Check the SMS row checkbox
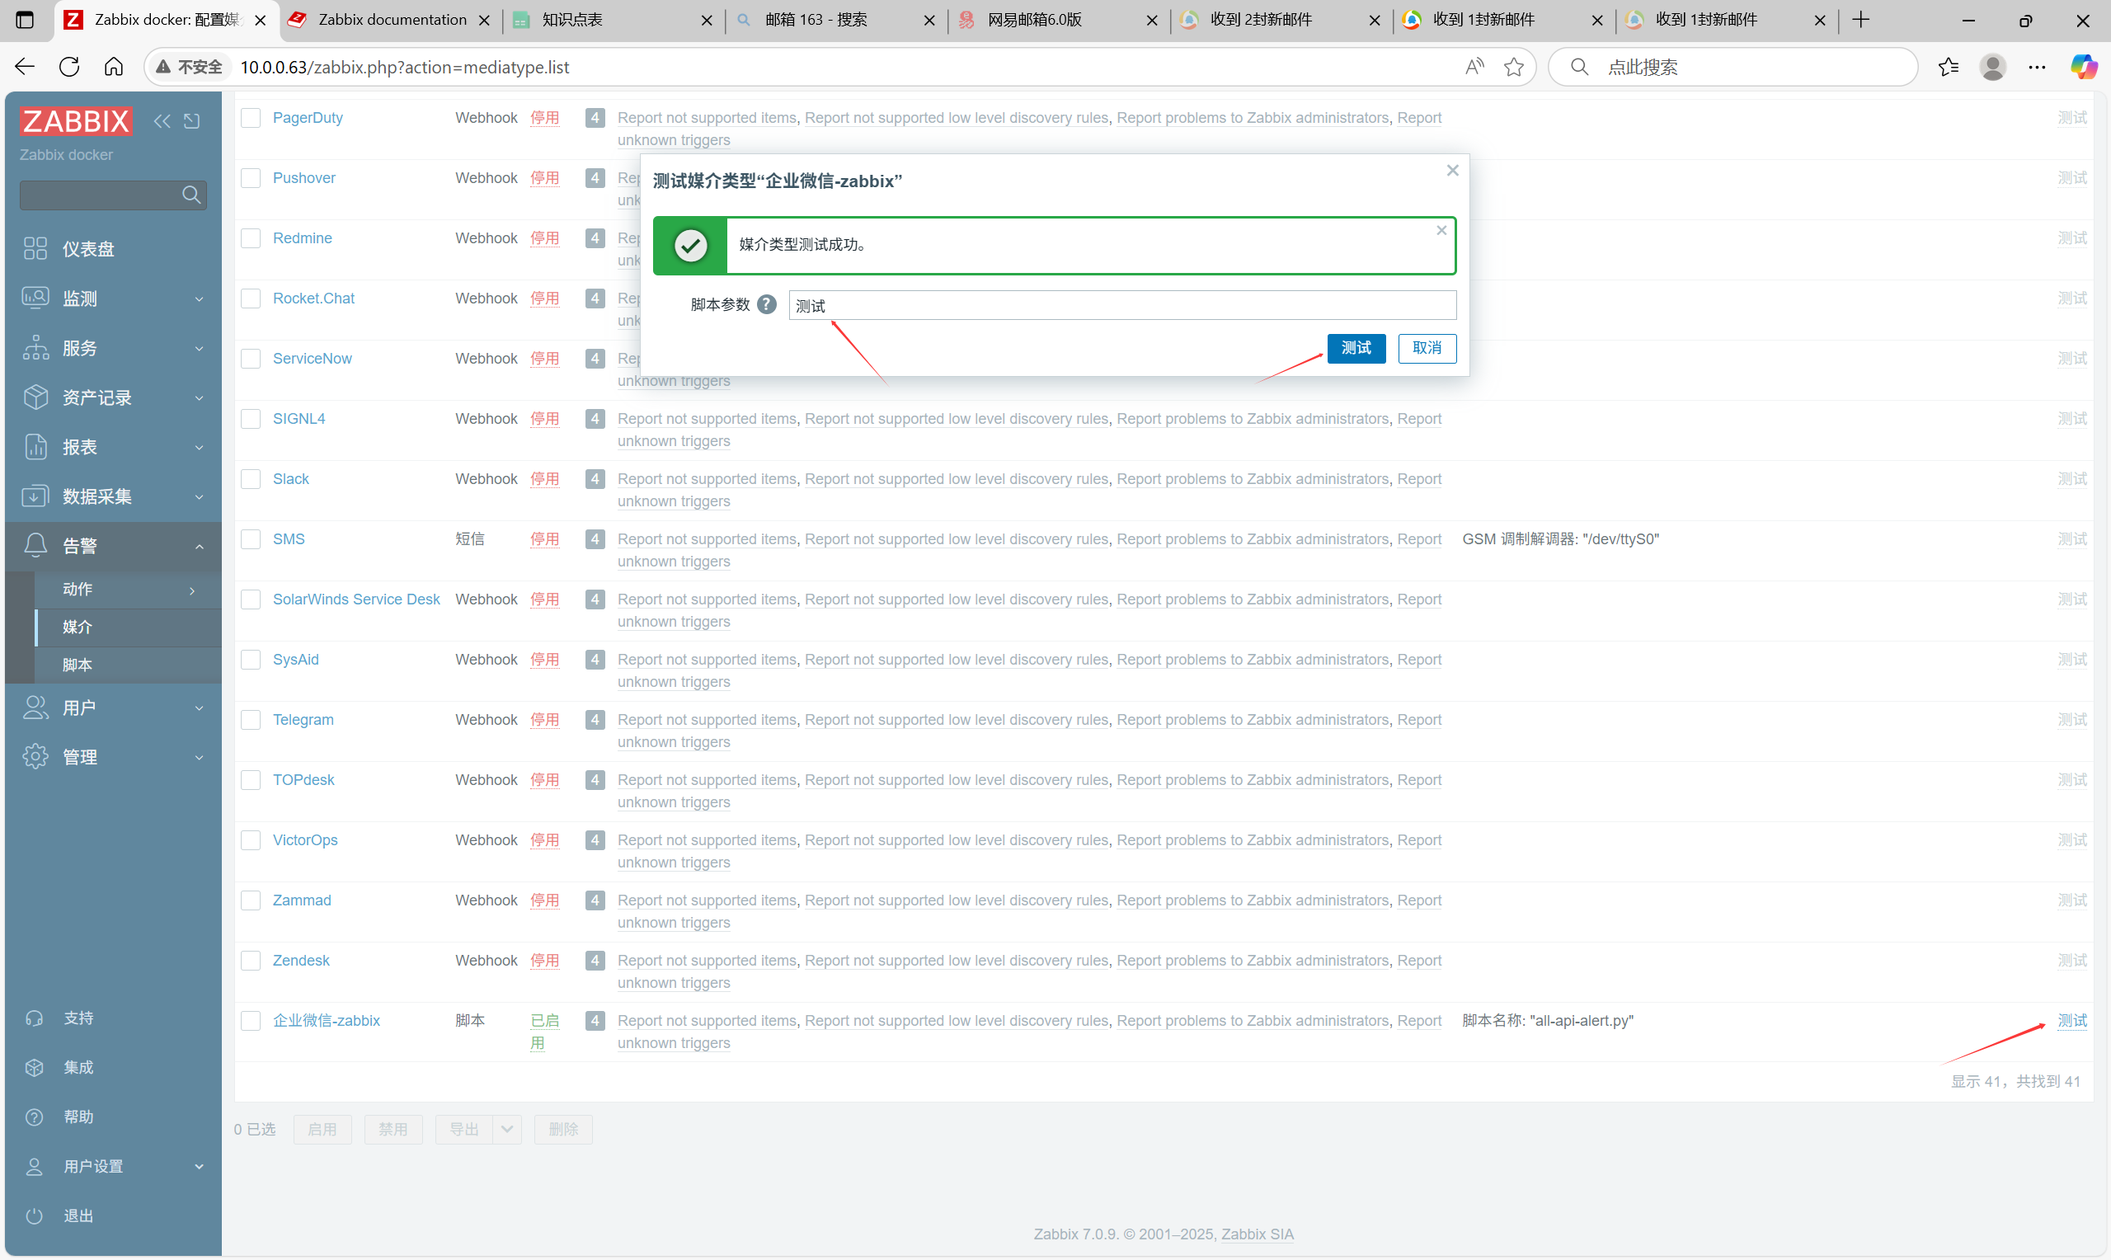The height and width of the screenshot is (1260, 2111). (251, 540)
